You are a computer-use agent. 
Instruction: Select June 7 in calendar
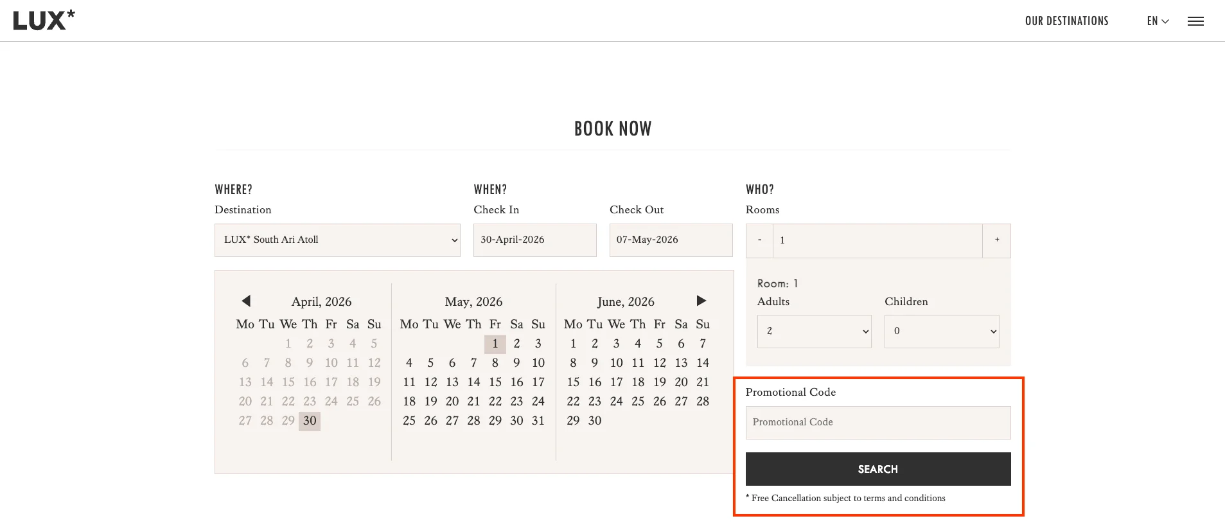pos(703,344)
